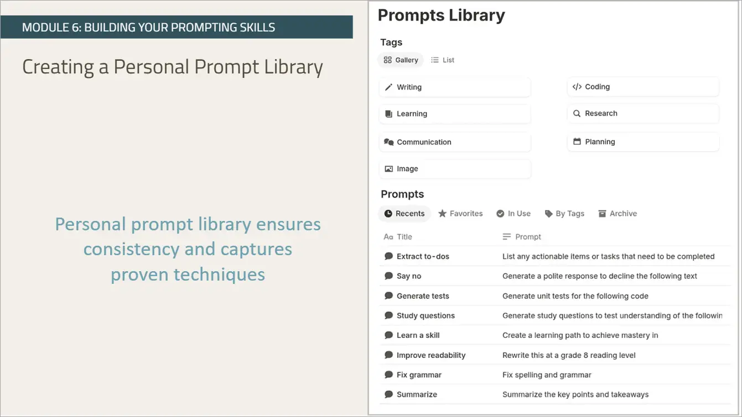Open the Archive tab
Viewport: 742px width, 417px height.
pyautogui.click(x=618, y=214)
